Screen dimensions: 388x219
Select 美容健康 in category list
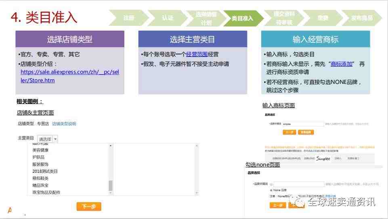tap(40, 150)
